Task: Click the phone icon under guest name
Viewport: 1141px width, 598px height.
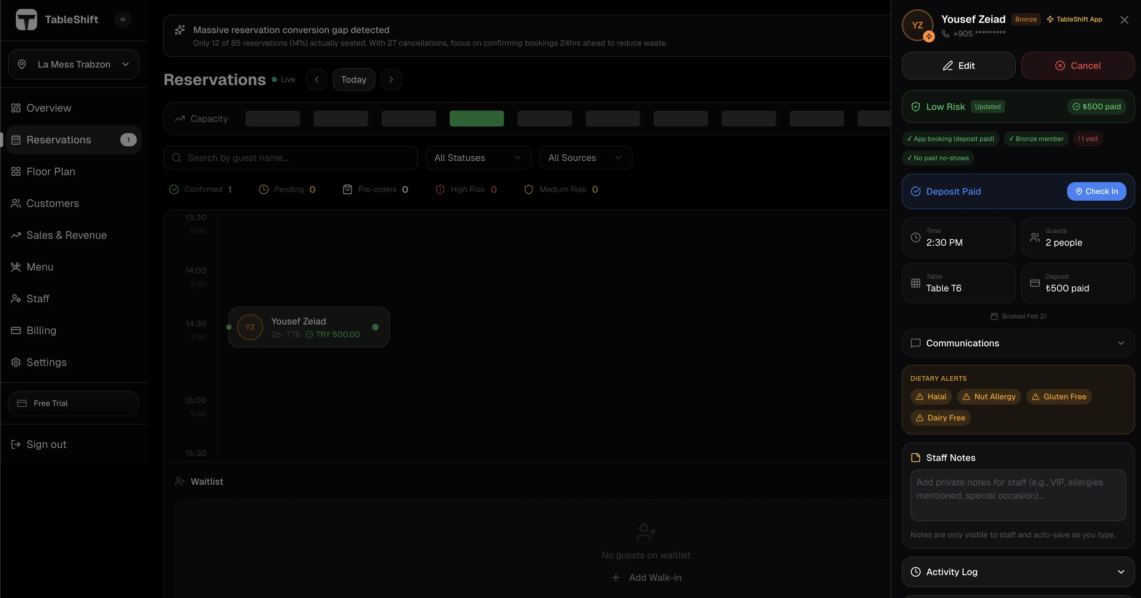Action: click(x=945, y=34)
